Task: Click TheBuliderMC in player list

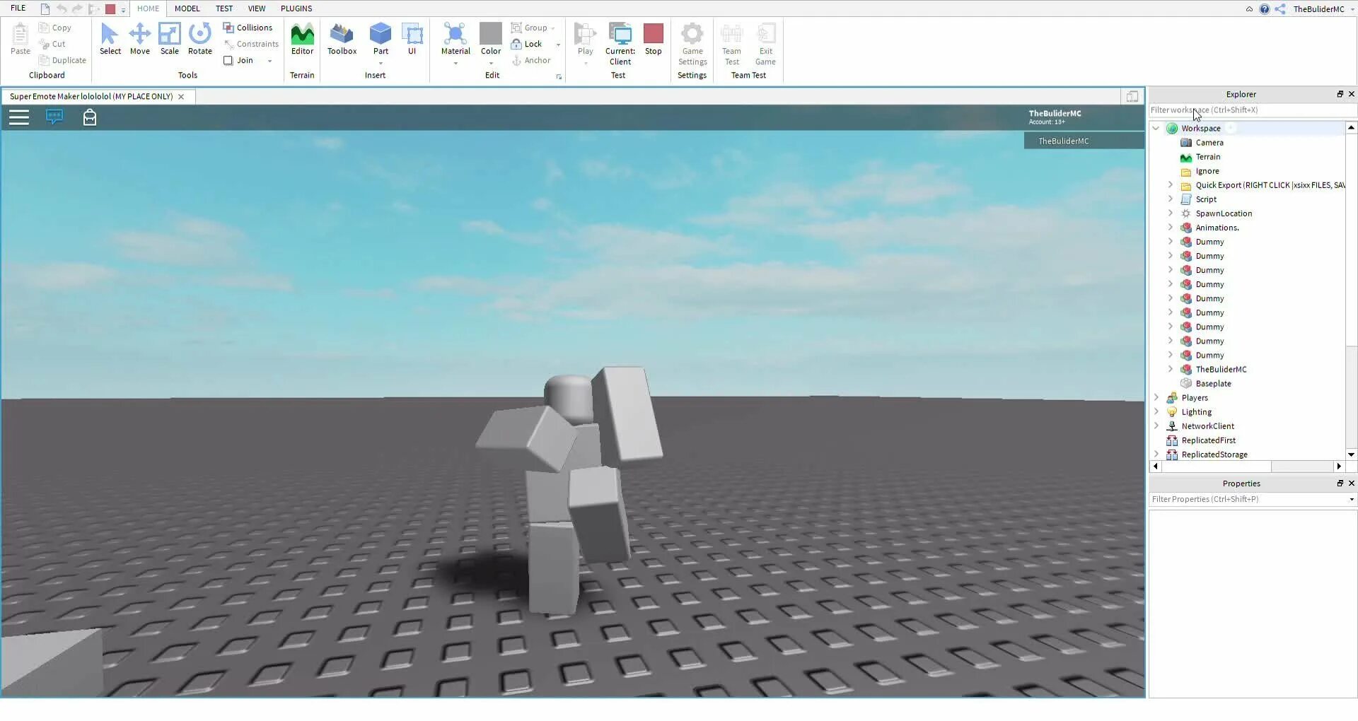Action: pos(1084,141)
